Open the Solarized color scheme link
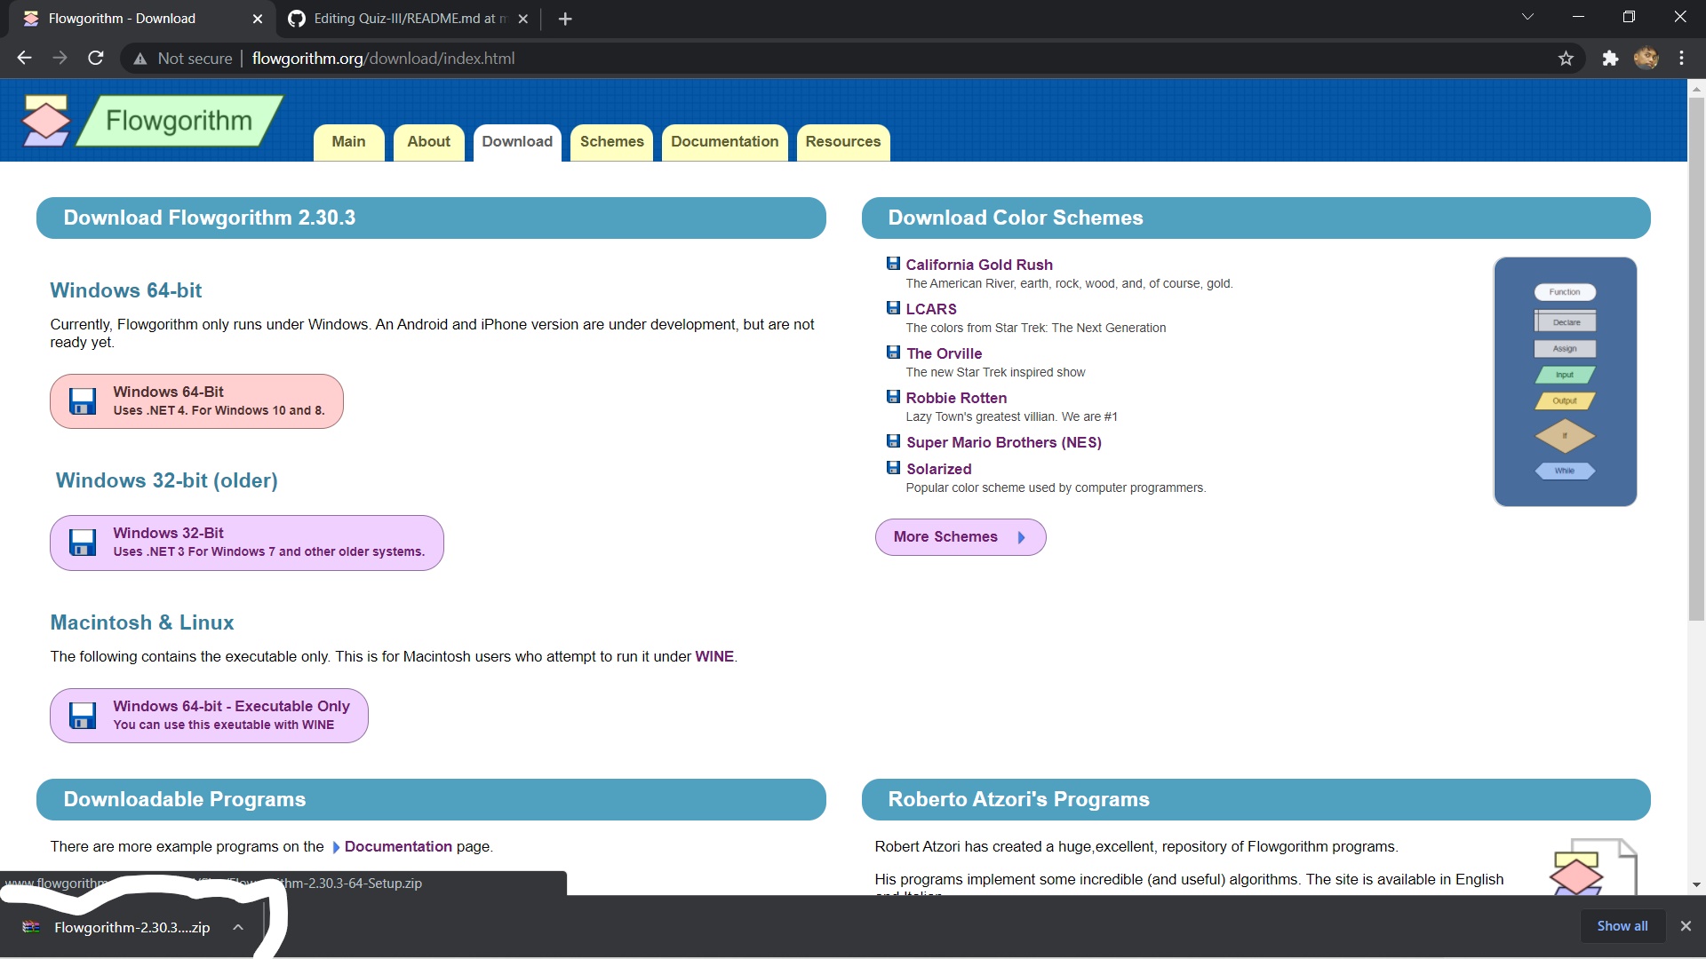This screenshot has width=1706, height=959. pyautogui.click(x=938, y=469)
